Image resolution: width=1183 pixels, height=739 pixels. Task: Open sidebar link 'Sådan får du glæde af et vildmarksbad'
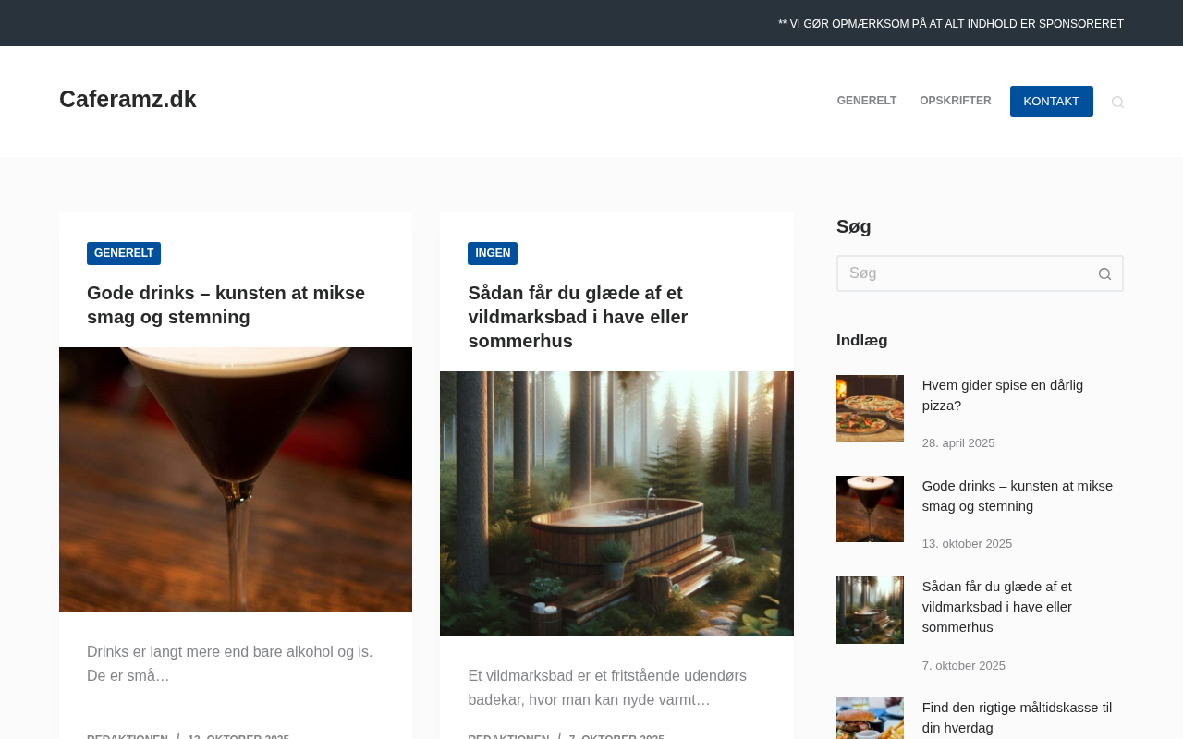[x=997, y=607]
